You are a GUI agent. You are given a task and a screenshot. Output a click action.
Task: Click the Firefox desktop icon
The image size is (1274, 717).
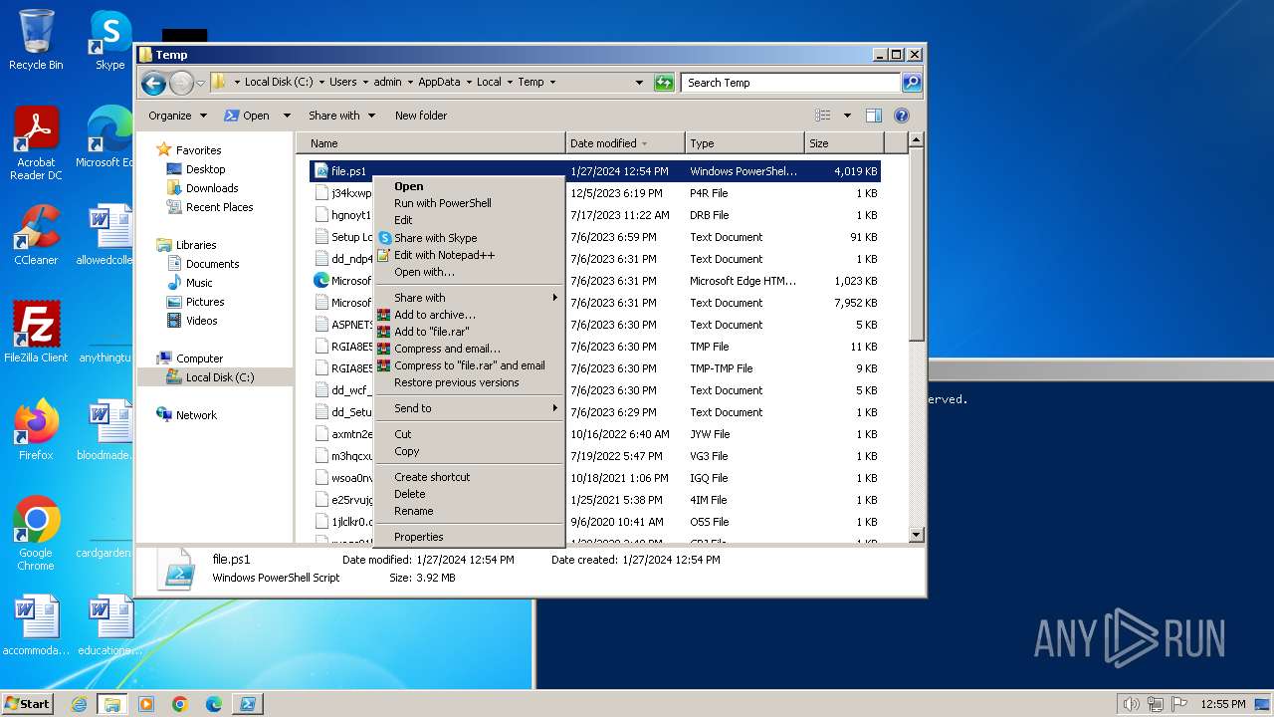coord(36,429)
